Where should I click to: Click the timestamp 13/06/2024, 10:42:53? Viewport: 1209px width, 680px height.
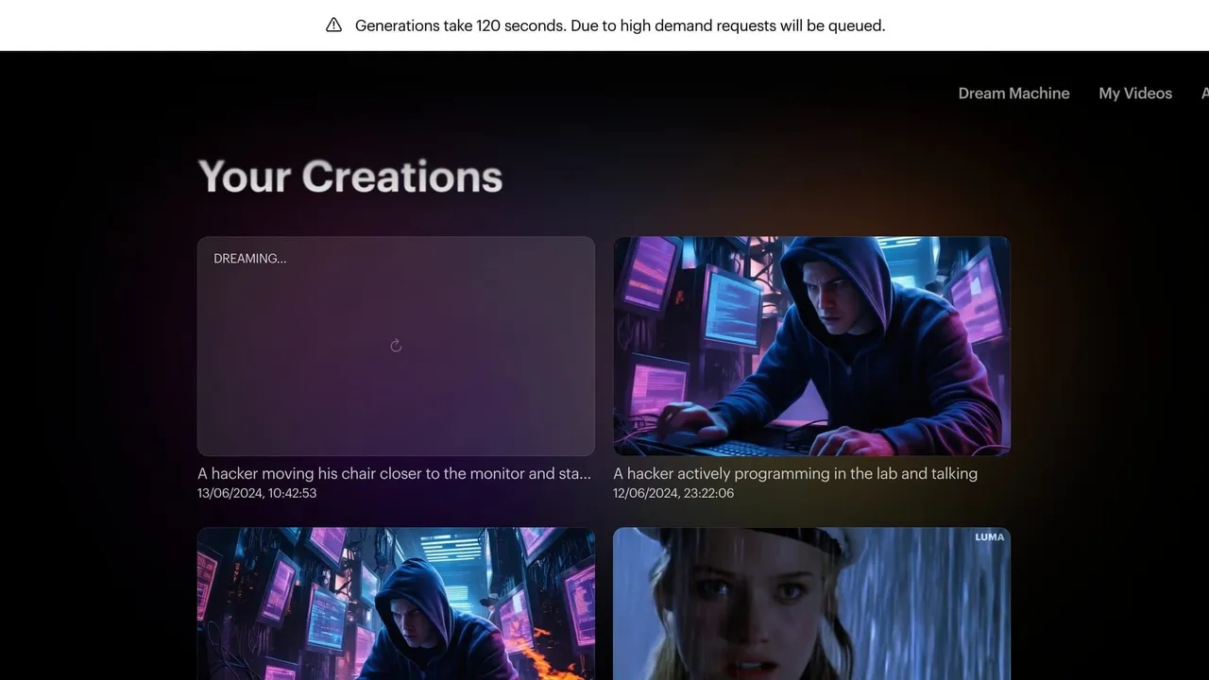point(257,493)
